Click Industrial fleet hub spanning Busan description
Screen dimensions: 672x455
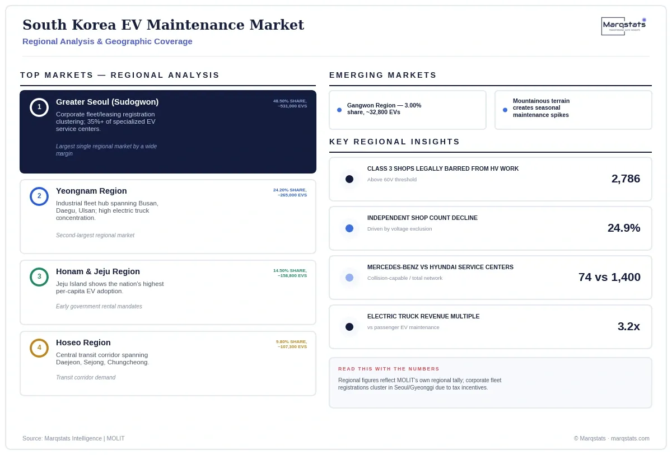(x=107, y=210)
